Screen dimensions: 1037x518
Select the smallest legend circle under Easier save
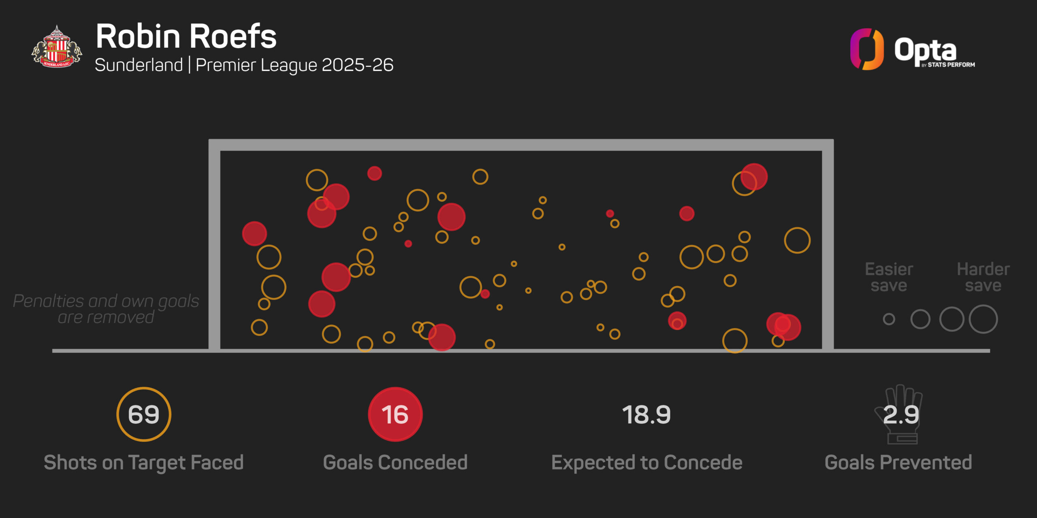coord(889,319)
